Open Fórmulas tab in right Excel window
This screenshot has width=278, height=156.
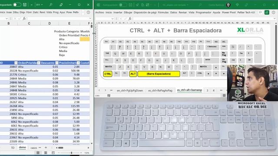[x=163, y=13]
